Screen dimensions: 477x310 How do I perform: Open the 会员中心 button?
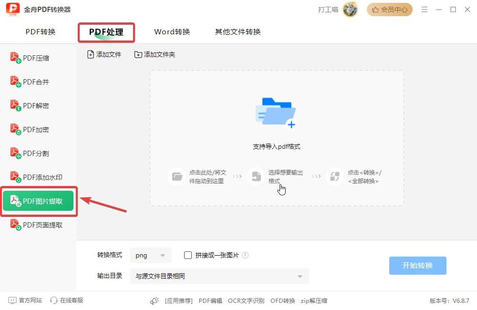[x=390, y=10]
